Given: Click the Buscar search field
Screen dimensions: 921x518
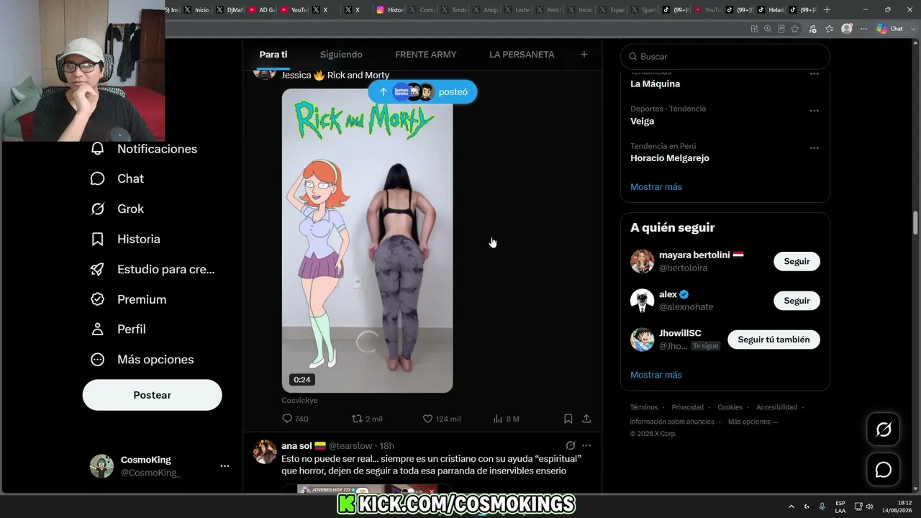Looking at the screenshot, I should [x=725, y=56].
